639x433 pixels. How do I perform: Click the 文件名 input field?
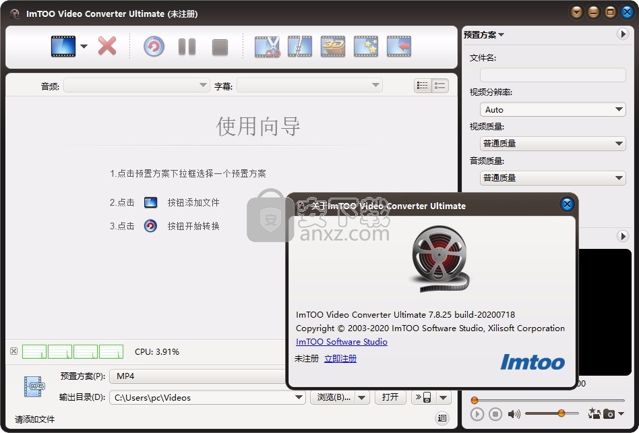(x=553, y=75)
